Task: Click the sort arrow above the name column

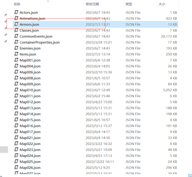Action: coord(48,1)
